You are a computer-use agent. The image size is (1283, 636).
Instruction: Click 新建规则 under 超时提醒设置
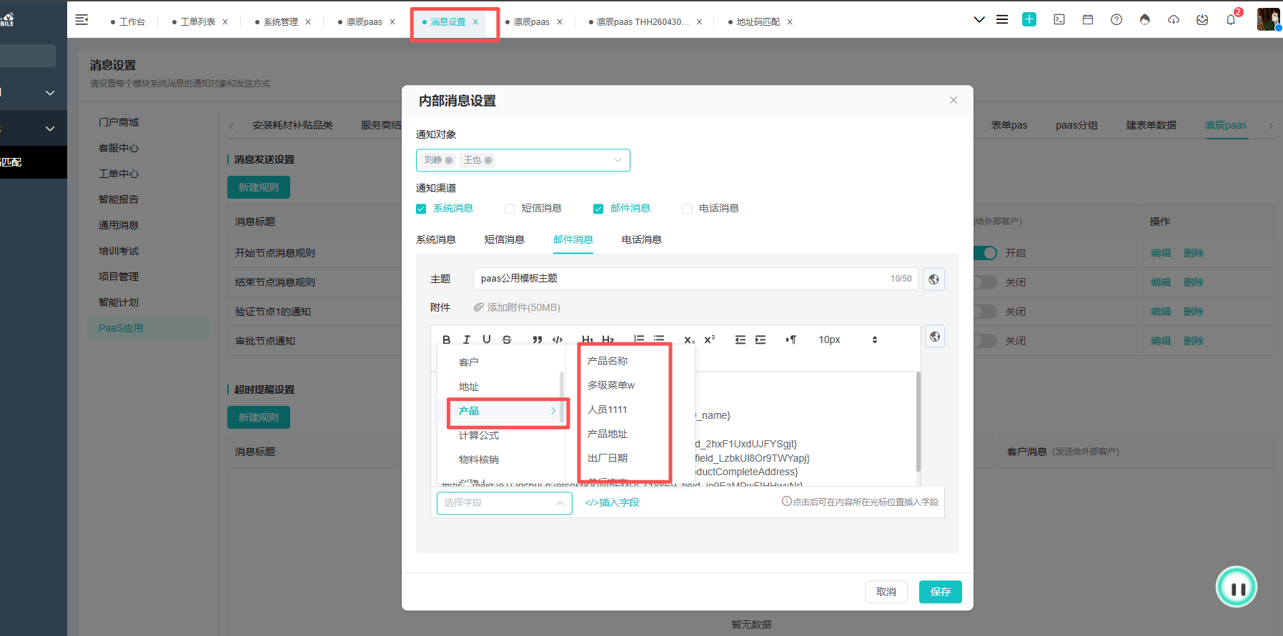(x=259, y=417)
